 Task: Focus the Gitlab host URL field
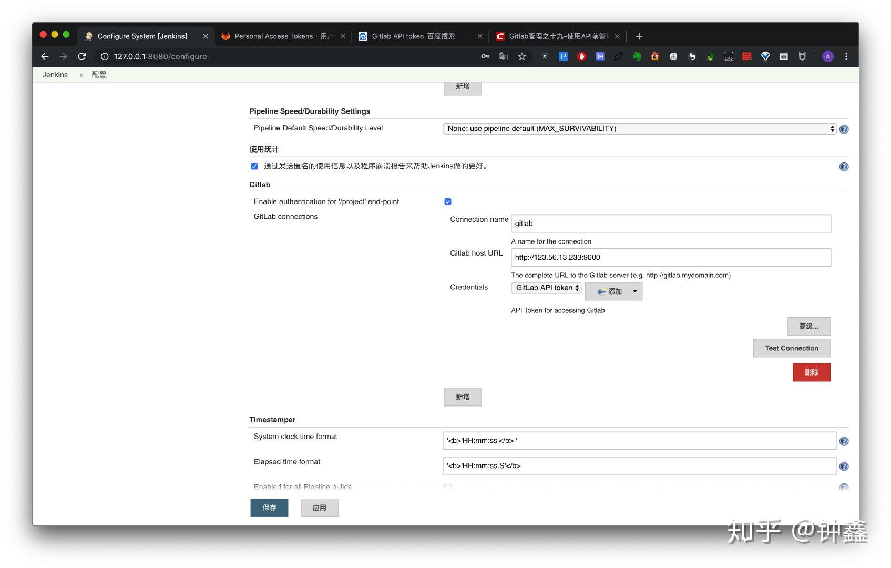click(x=671, y=257)
